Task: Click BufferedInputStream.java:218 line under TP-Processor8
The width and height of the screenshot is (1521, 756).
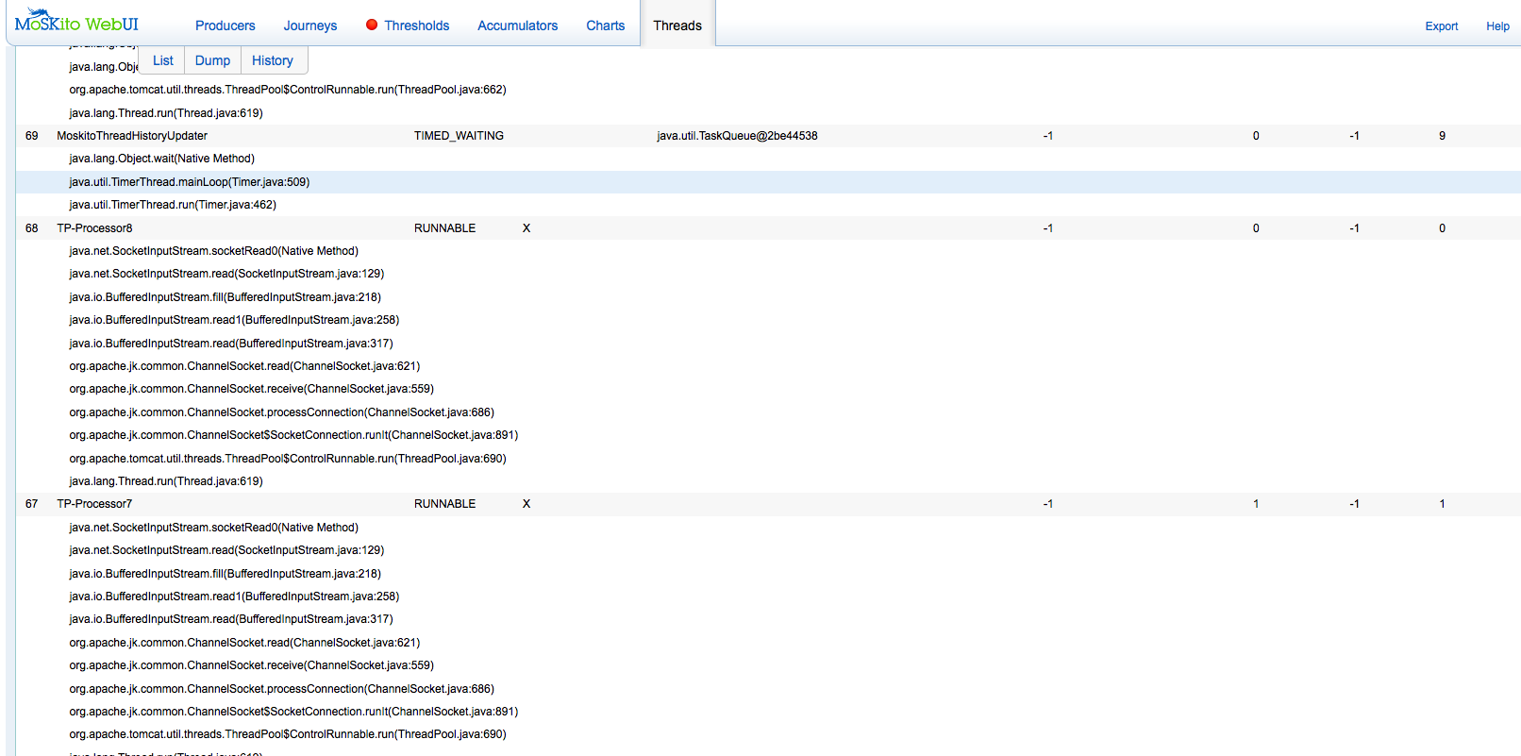Action: (225, 297)
